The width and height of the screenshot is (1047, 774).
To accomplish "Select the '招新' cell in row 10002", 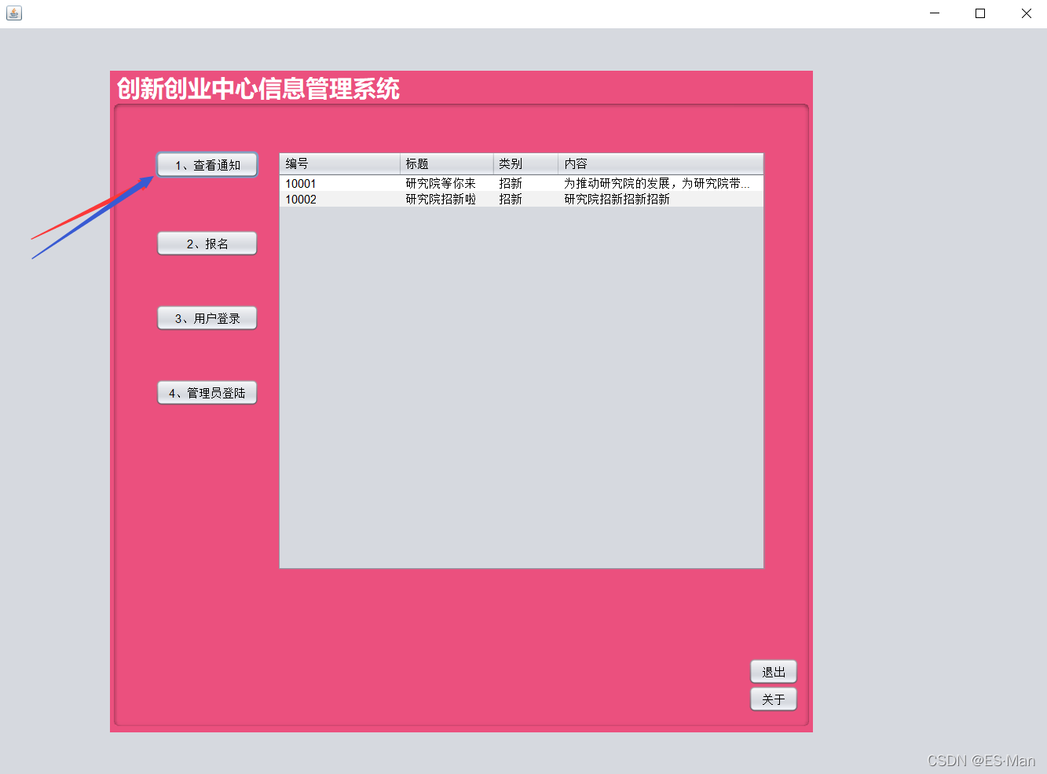I will coord(526,199).
